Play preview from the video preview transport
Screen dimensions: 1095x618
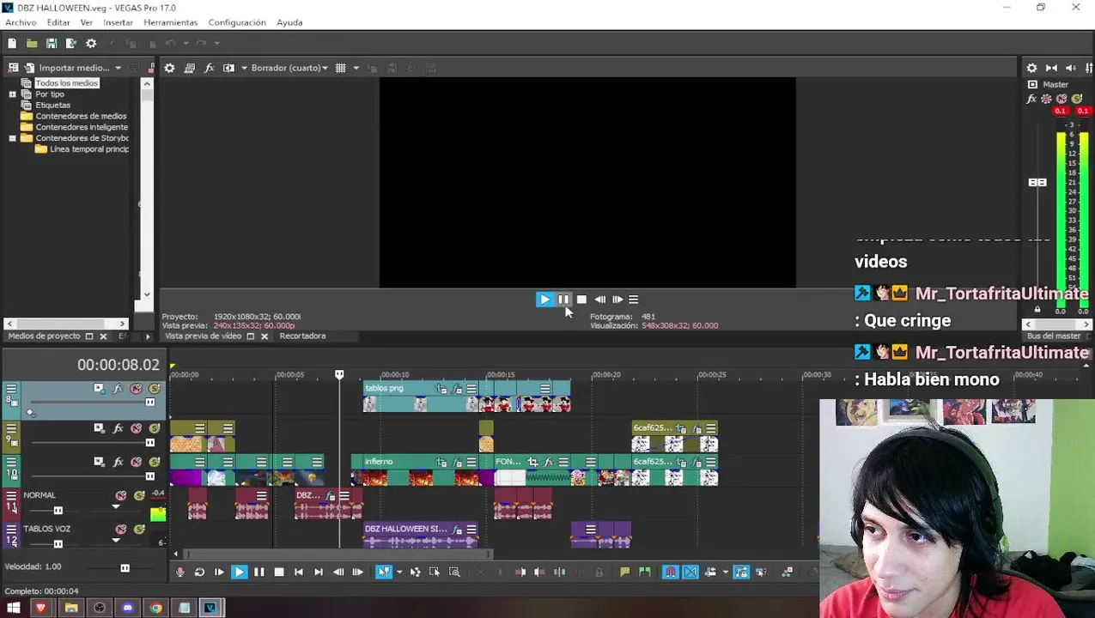(x=544, y=300)
